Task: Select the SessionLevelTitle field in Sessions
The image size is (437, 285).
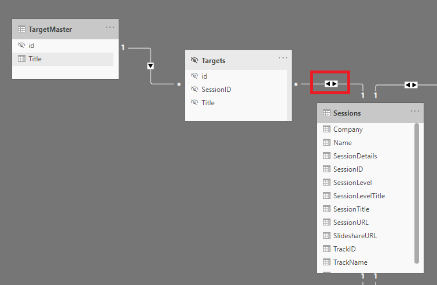Action: (366, 196)
